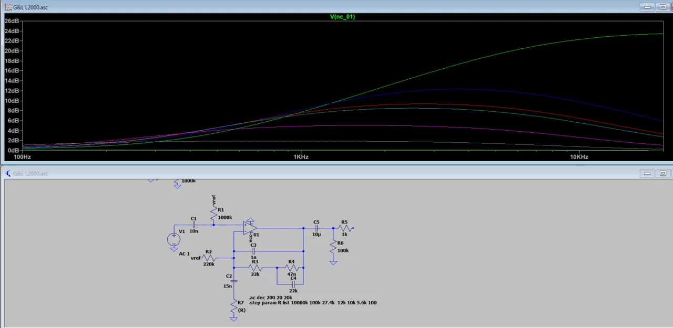Click the schematic window title bar

coord(315,173)
